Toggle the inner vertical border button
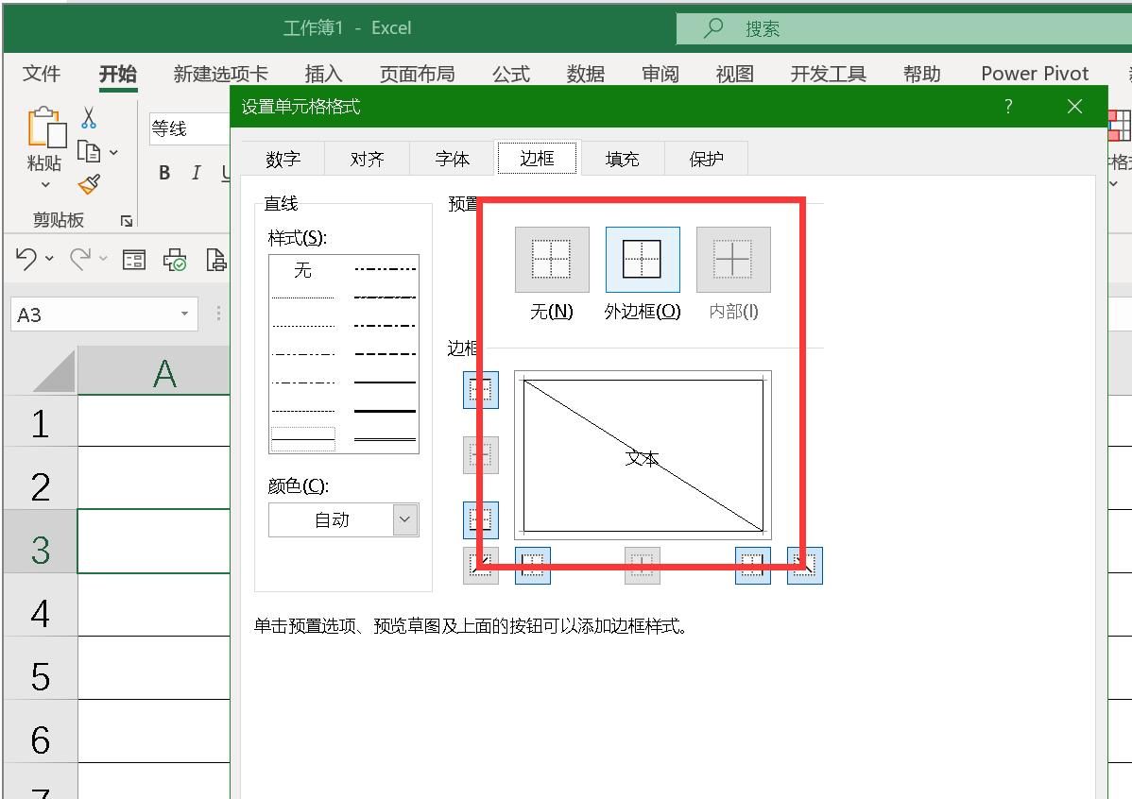 pyautogui.click(x=643, y=565)
